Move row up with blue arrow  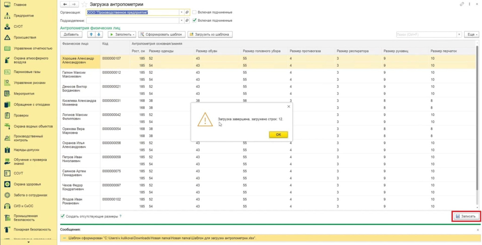(x=91, y=34)
